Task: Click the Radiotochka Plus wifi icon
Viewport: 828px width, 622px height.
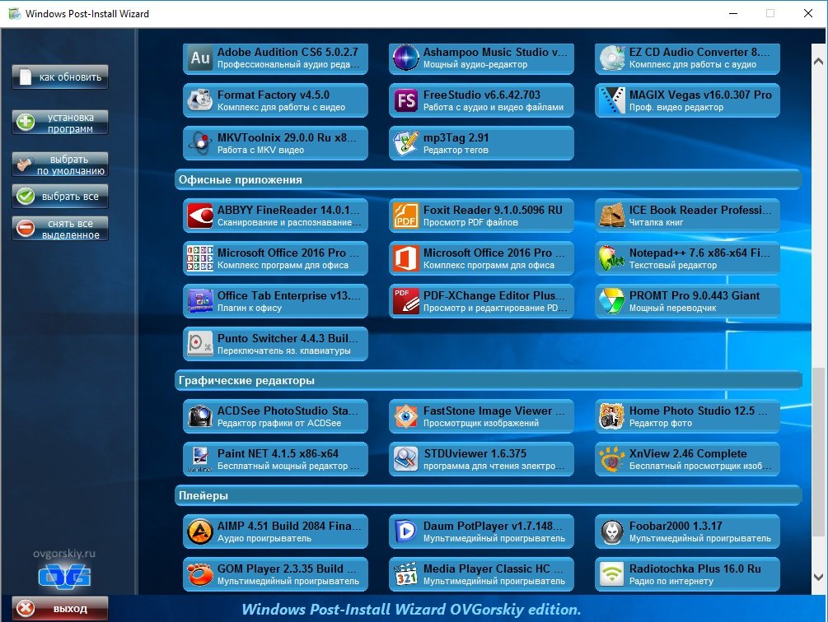Action: click(612, 574)
